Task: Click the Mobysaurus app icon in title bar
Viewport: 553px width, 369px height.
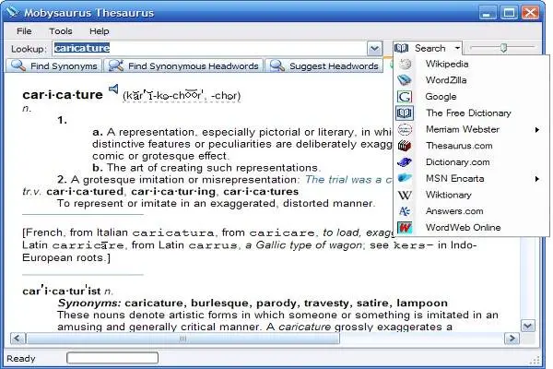Action: point(12,12)
